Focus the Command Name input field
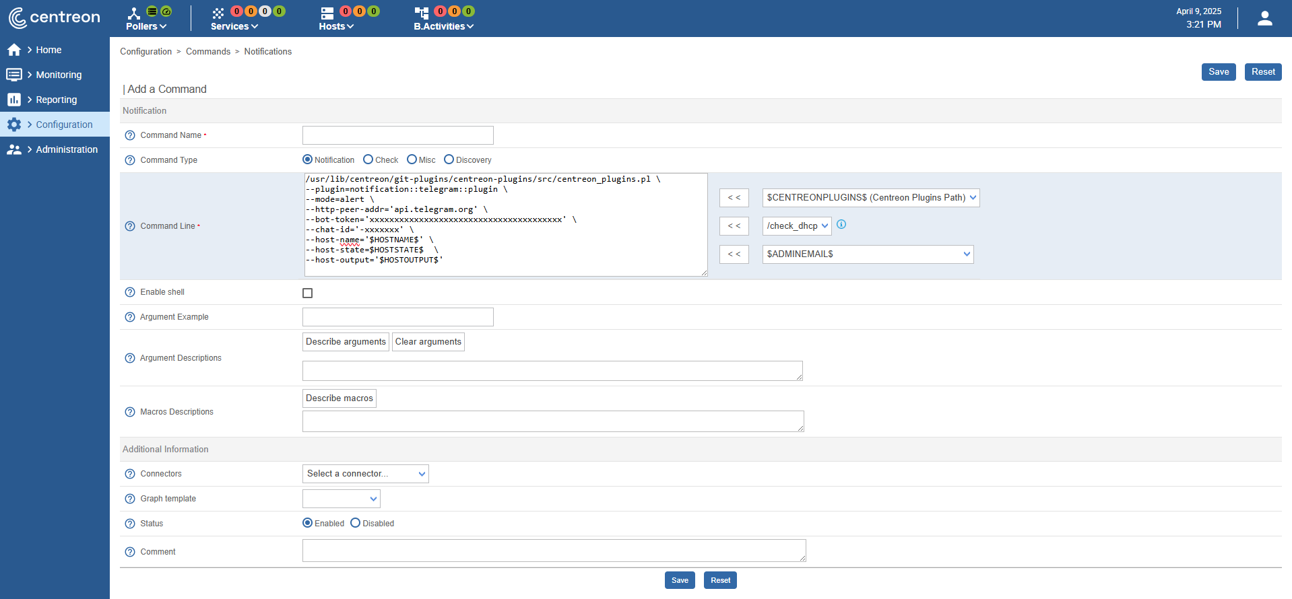The width and height of the screenshot is (1292, 599). click(397, 135)
